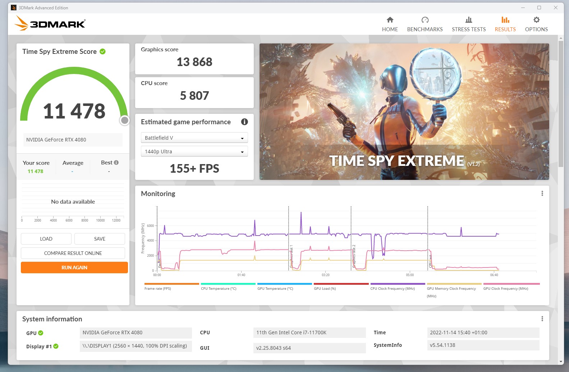569x372 pixels.
Task: Click the Best score info icon
Action: [x=116, y=162]
